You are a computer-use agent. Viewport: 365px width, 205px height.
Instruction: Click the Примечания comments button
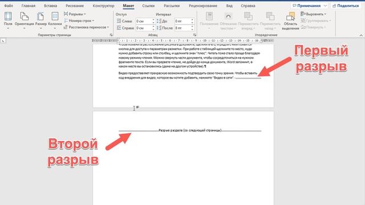[310, 6]
